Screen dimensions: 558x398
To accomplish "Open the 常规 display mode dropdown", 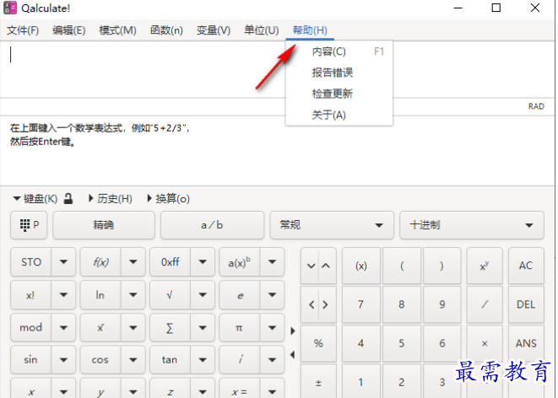I will (x=332, y=225).
